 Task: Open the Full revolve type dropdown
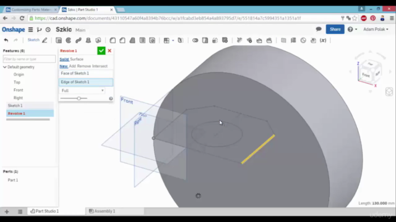click(x=82, y=91)
